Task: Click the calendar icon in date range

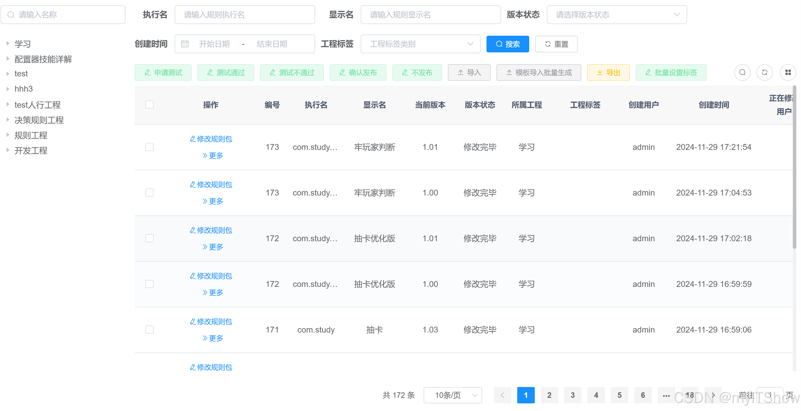Action: (185, 44)
